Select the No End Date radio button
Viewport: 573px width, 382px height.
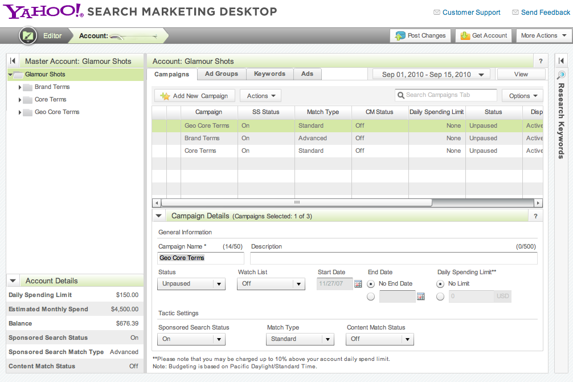coord(371,284)
